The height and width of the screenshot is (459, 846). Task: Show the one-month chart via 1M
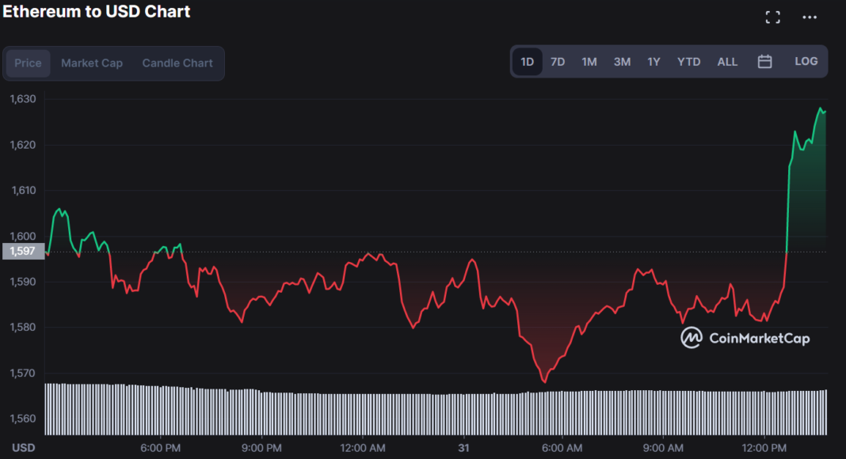[589, 60]
